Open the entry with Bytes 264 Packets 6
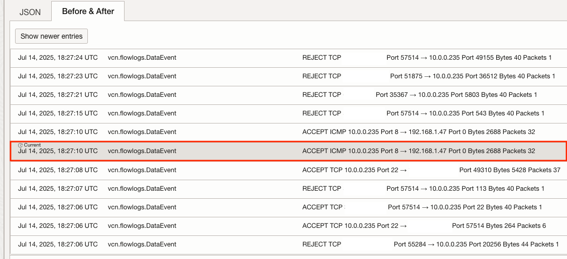This screenshot has width=567, height=259. (x=424, y=226)
